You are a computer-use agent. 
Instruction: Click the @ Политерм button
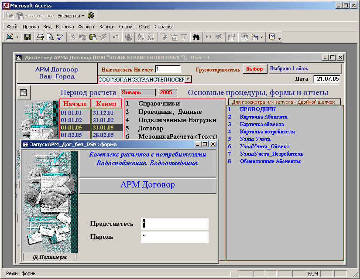point(50,257)
